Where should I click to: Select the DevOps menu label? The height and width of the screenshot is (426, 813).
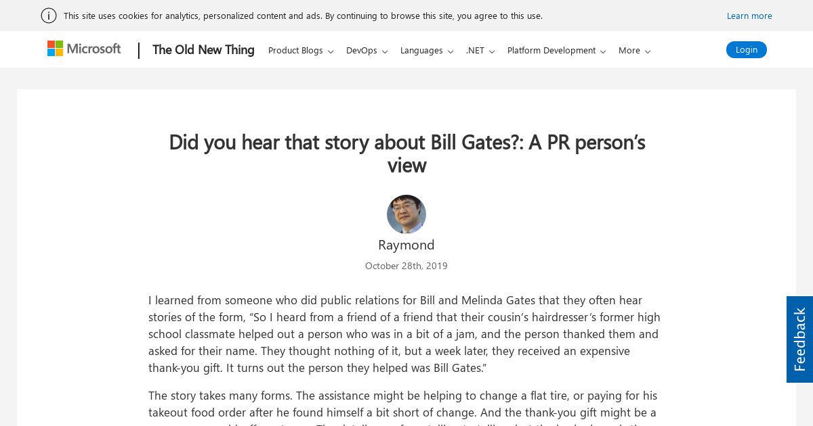pyautogui.click(x=362, y=51)
